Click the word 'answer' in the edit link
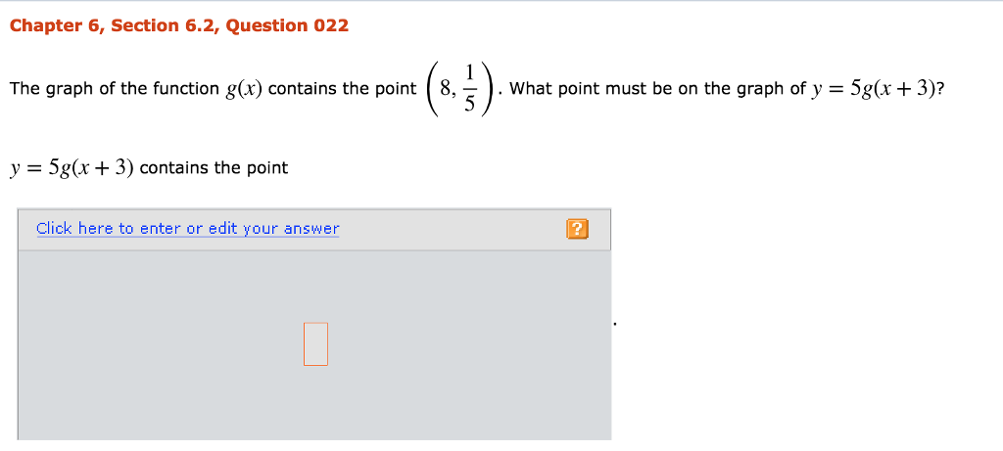 310,229
